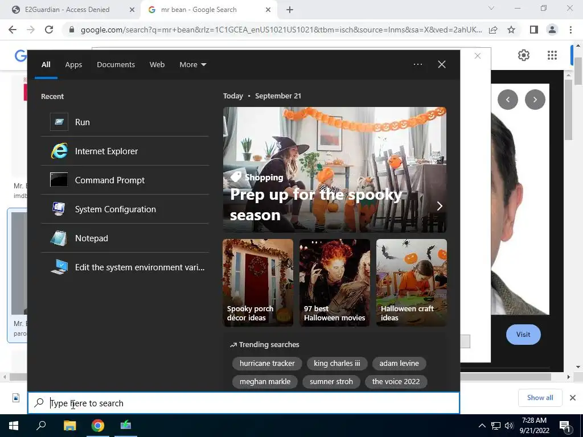
Task: Click Visit button on image preview
Action: [x=523, y=335]
